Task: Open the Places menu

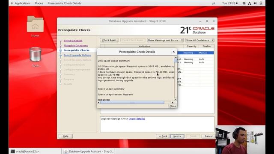Action: 39,3
